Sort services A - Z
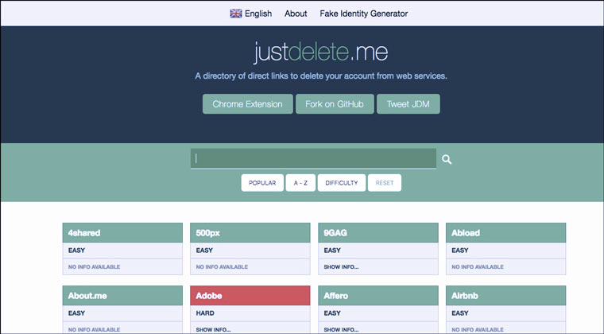 pos(300,183)
